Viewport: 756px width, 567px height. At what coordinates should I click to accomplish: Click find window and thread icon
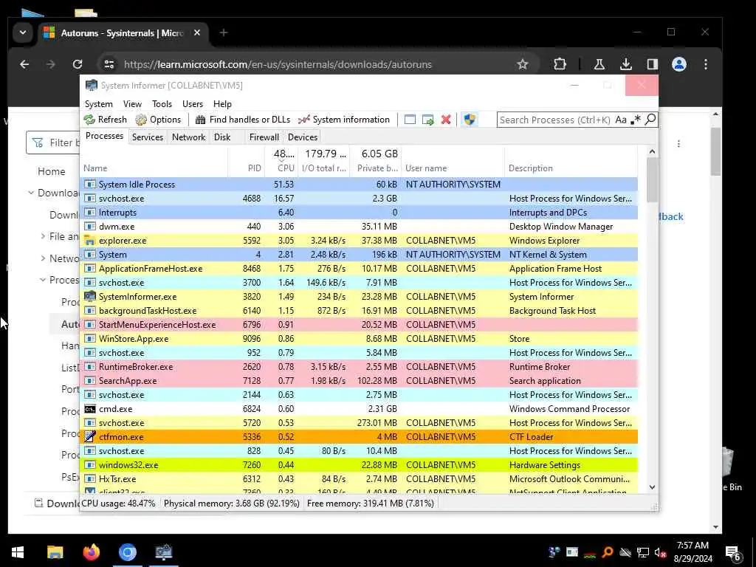427,120
